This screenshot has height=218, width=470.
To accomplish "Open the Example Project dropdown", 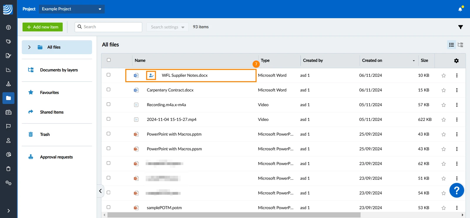I will [72, 9].
